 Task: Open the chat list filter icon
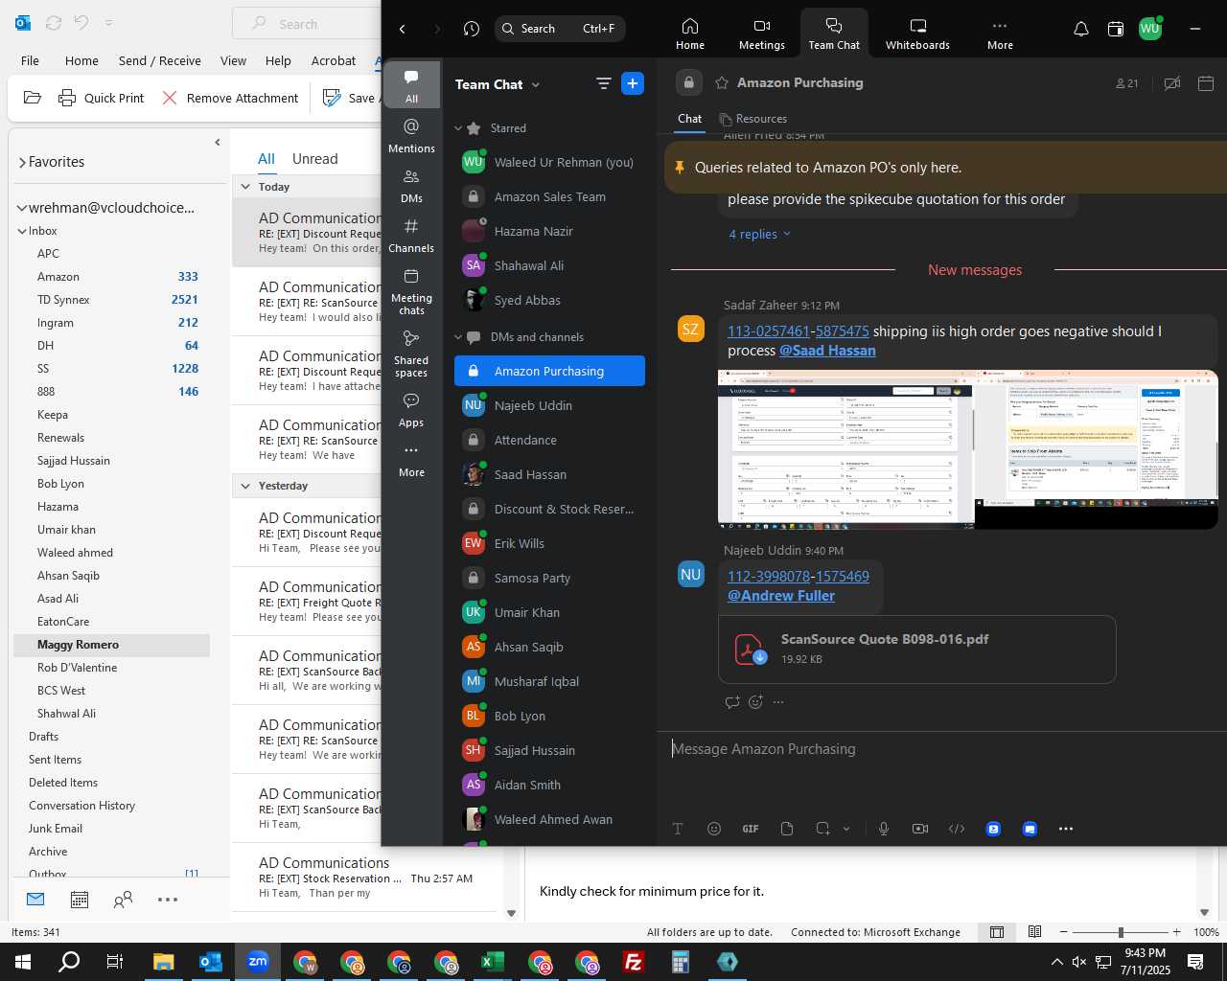pyautogui.click(x=603, y=83)
